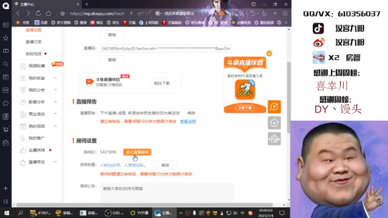Screen dimensions: 388x218
Task: Open the 我的推广 menu item
Action: click(x=36, y=138)
